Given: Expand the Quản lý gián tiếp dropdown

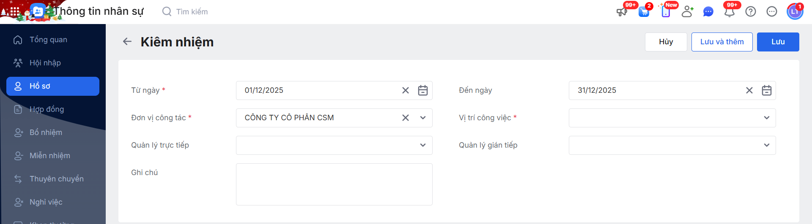Looking at the screenshot, I should coord(767,145).
